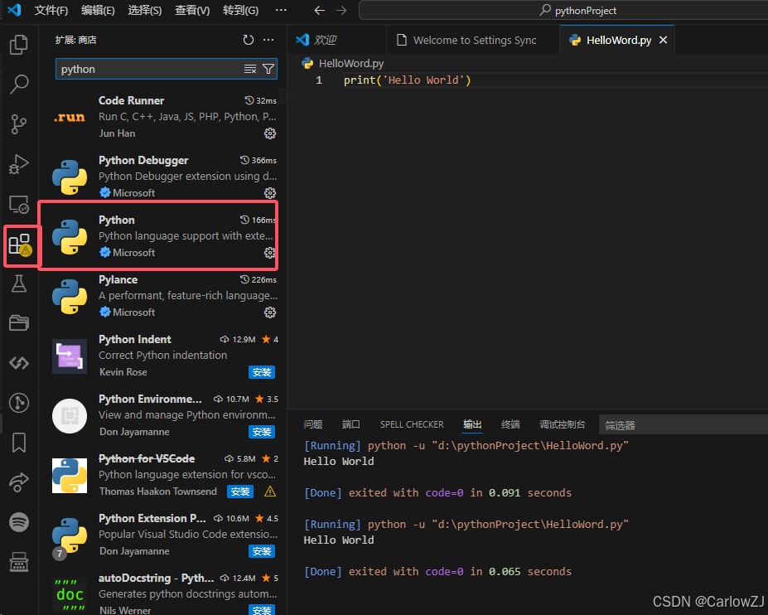Go forward with the navigation arrow

tap(341, 10)
